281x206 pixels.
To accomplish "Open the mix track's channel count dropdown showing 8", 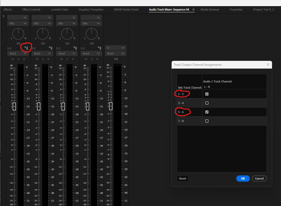I will (x=116, y=48).
